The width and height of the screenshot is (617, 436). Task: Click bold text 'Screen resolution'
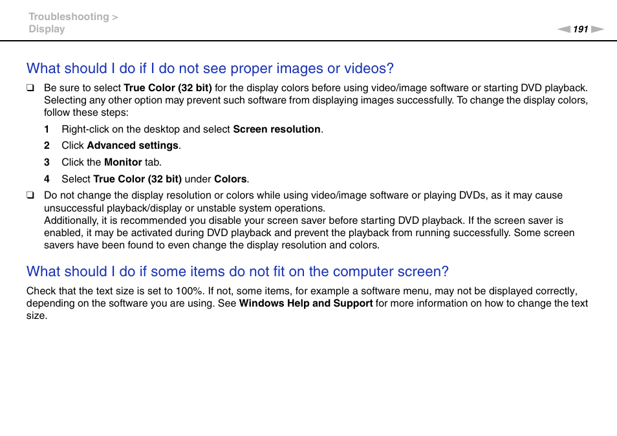pyautogui.click(x=277, y=129)
